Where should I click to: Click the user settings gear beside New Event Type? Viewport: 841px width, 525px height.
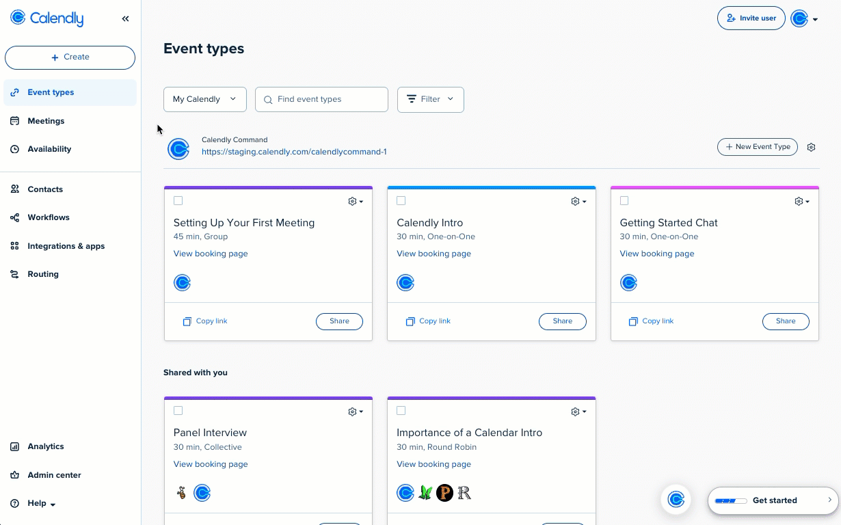click(812, 147)
